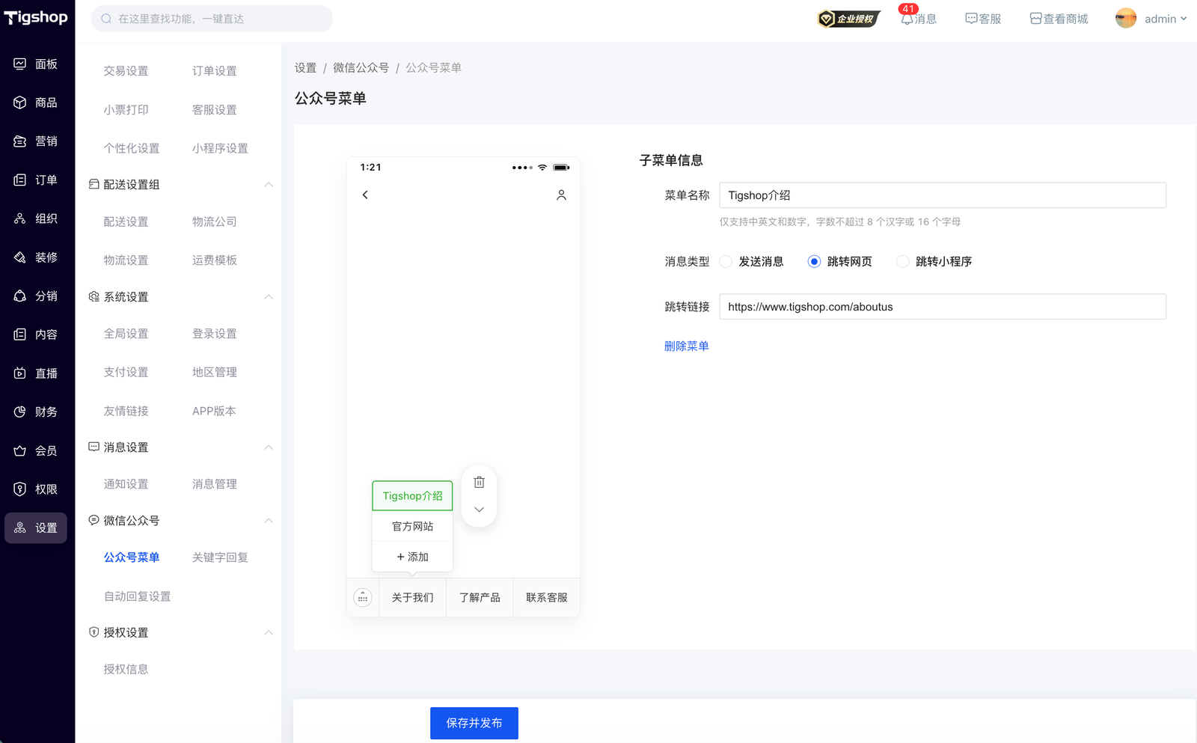Screen dimensions: 1197x743
Task: Collapse the 配送设置组 section
Action: coord(269,185)
